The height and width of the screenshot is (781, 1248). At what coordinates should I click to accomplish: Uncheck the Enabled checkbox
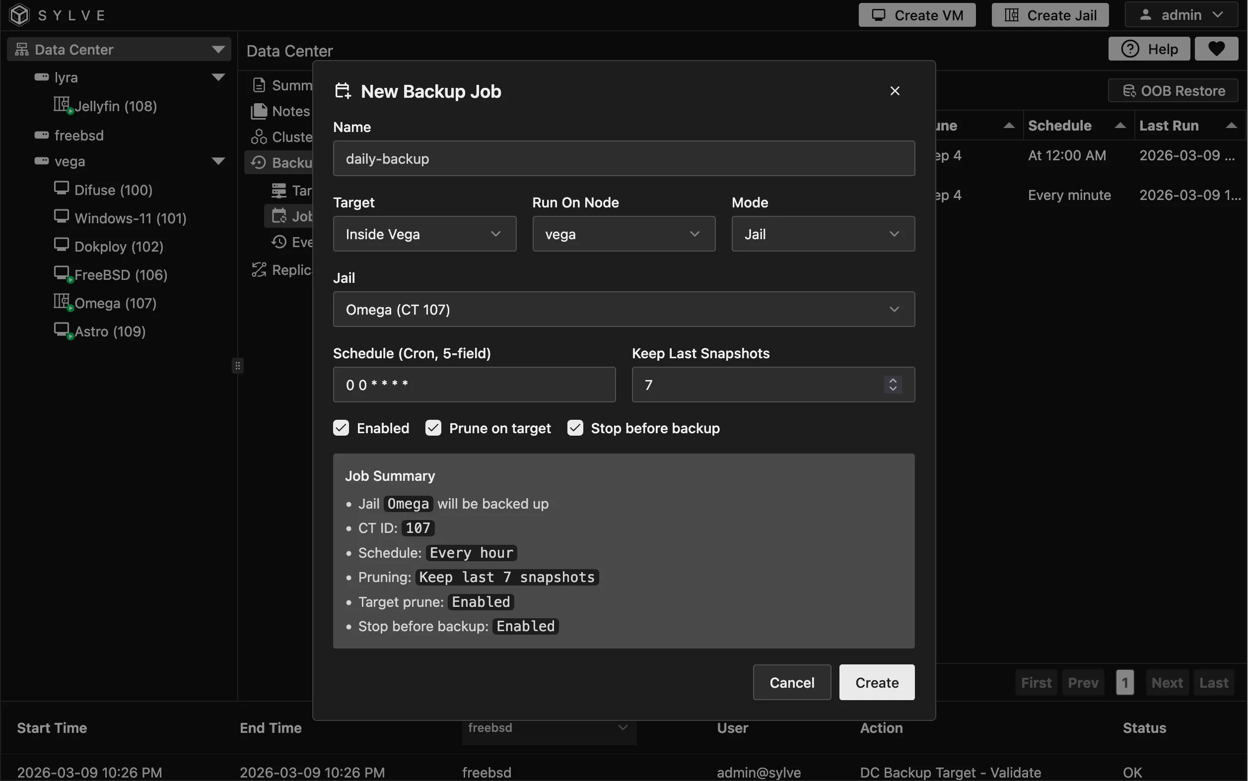[x=341, y=428]
